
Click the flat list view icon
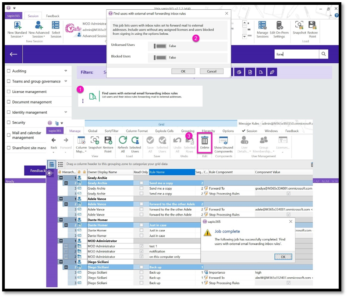coord(60,164)
